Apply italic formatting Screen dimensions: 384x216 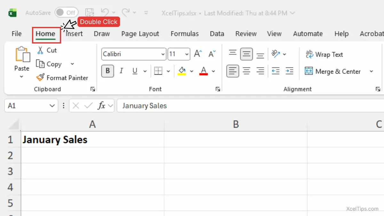click(x=121, y=71)
